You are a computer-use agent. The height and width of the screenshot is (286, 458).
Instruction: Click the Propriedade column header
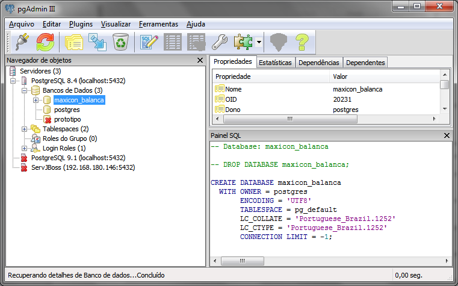[271, 76]
